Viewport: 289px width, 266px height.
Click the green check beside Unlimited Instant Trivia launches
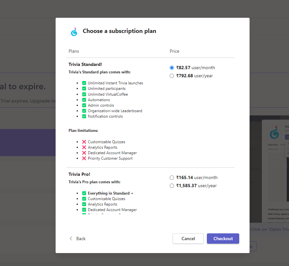click(x=84, y=83)
